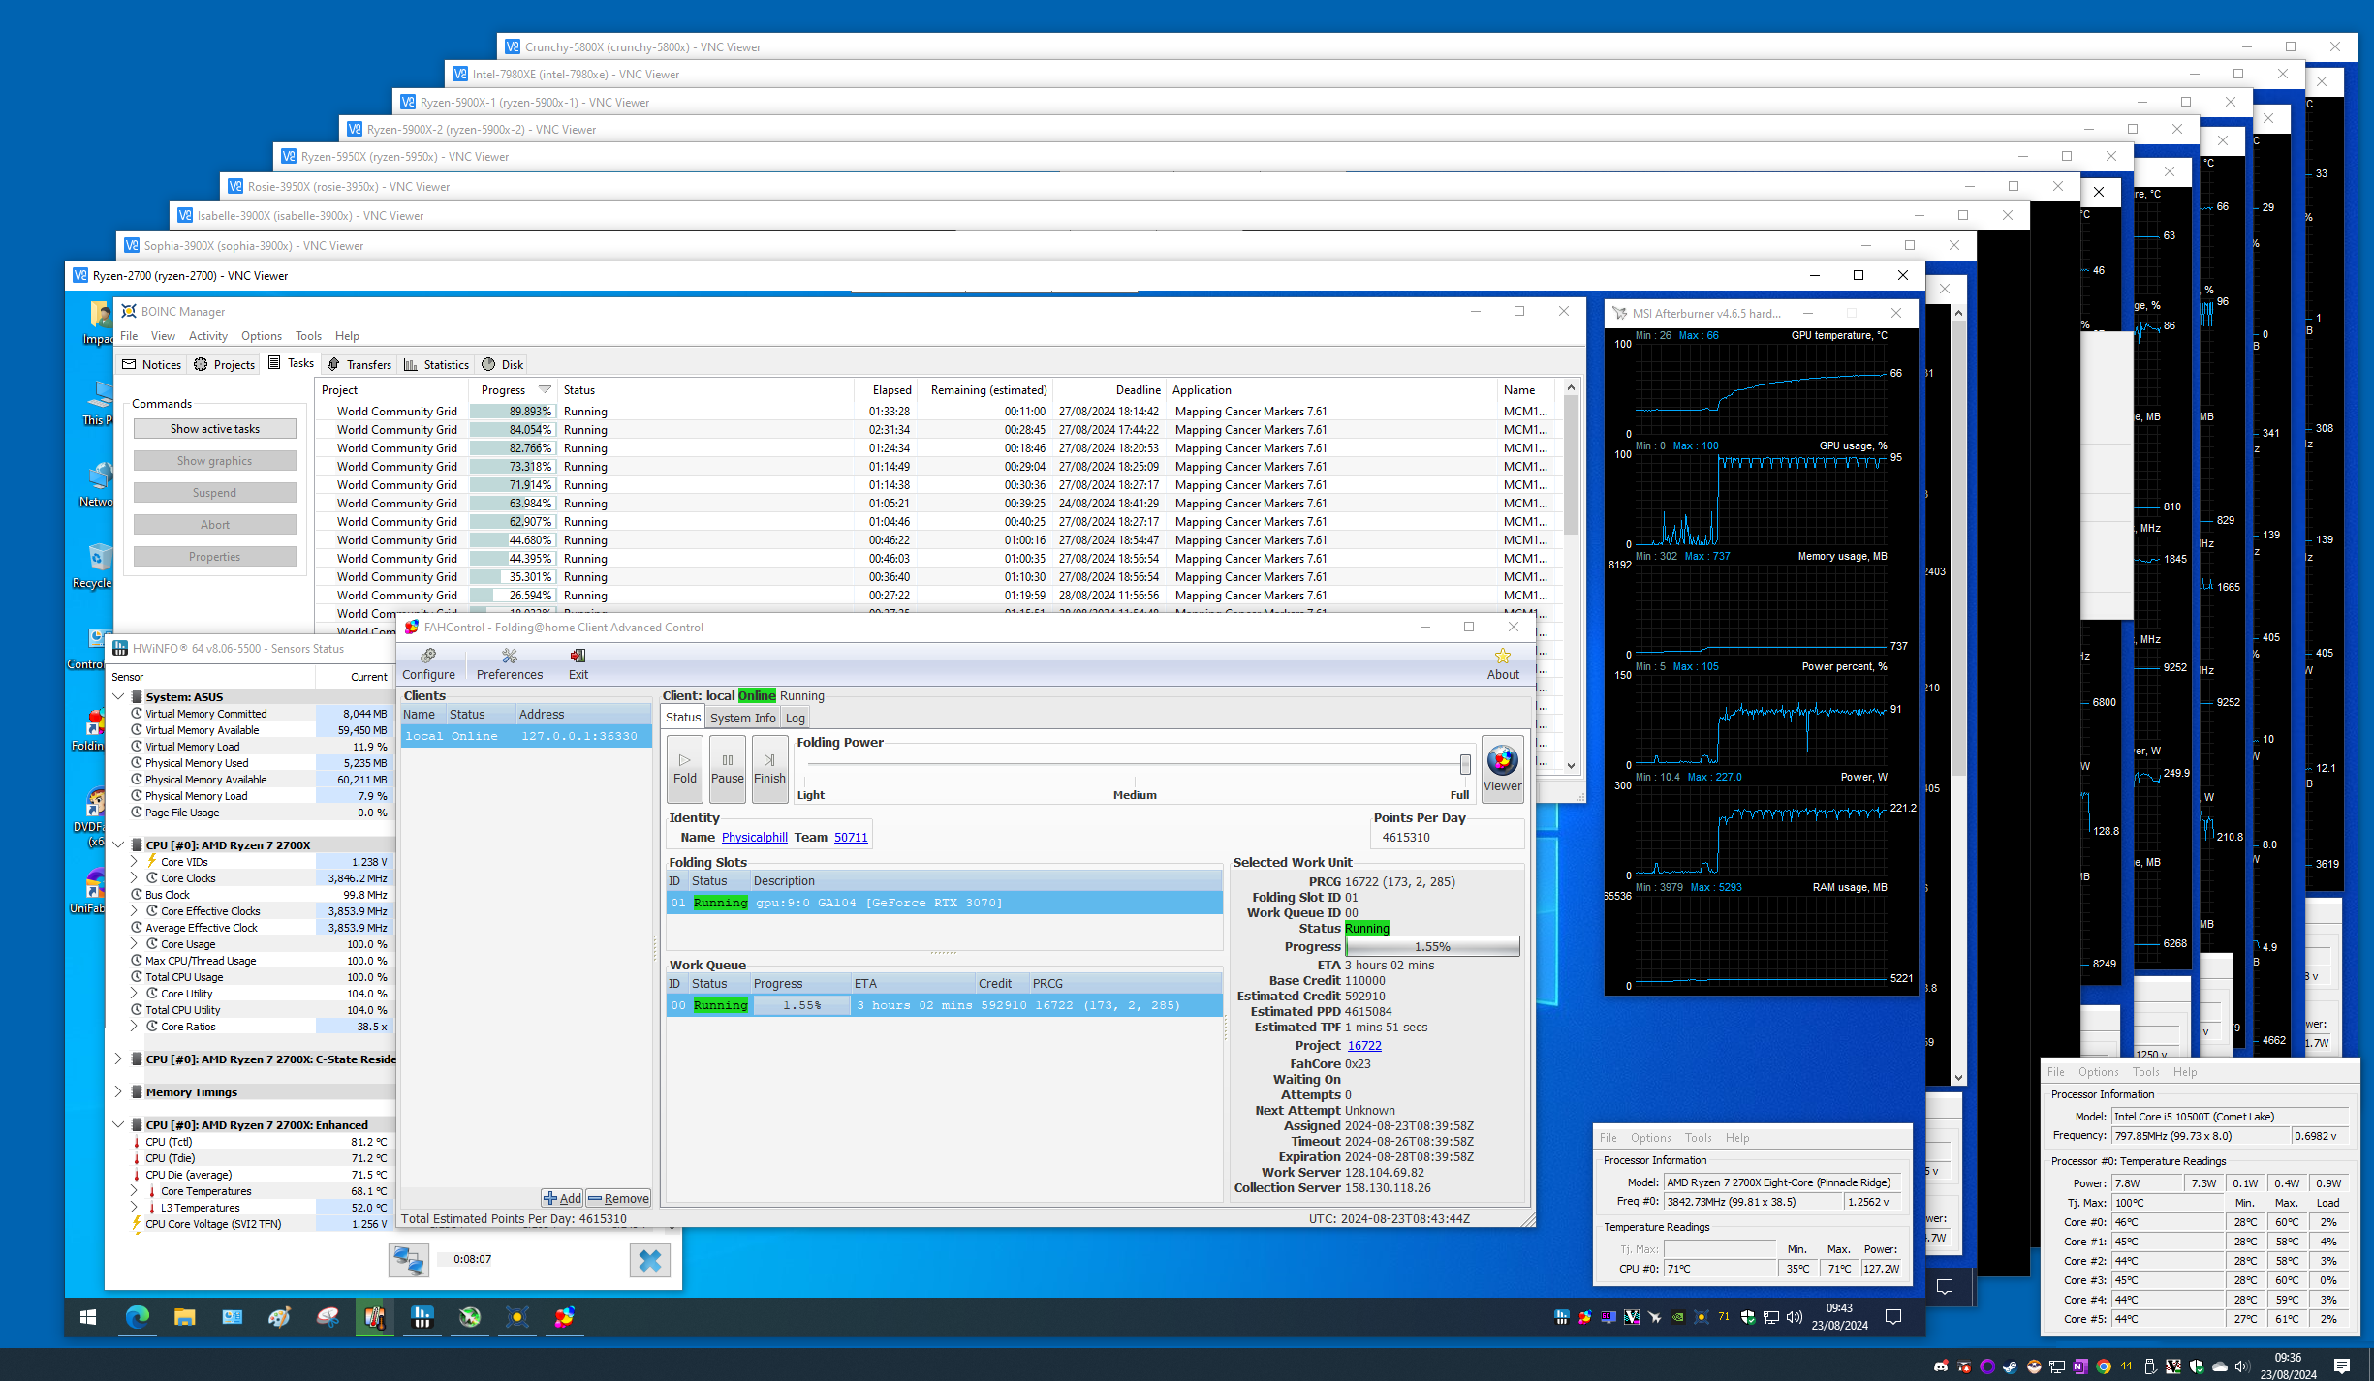
Task: Open Microsoft Edge from the remote taskbar
Action: click(x=138, y=1317)
